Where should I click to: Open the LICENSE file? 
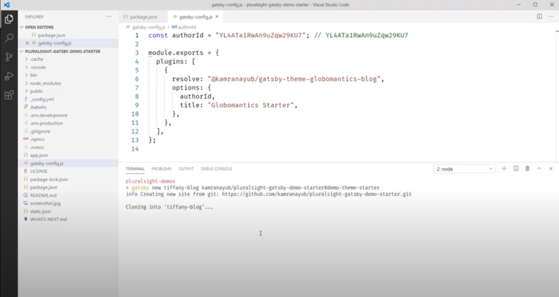[x=39, y=171]
